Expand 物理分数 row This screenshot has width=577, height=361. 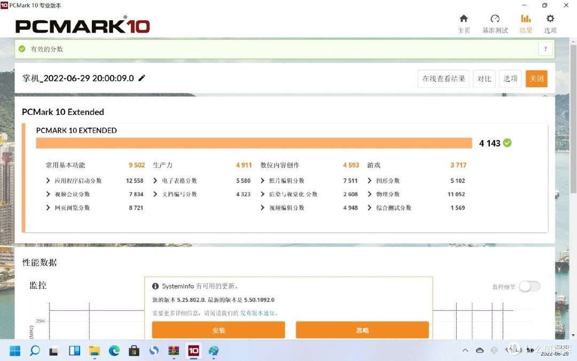click(x=370, y=194)
